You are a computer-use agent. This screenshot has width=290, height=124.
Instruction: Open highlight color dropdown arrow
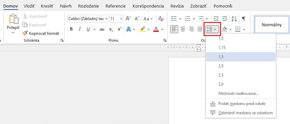pos(148,29)
